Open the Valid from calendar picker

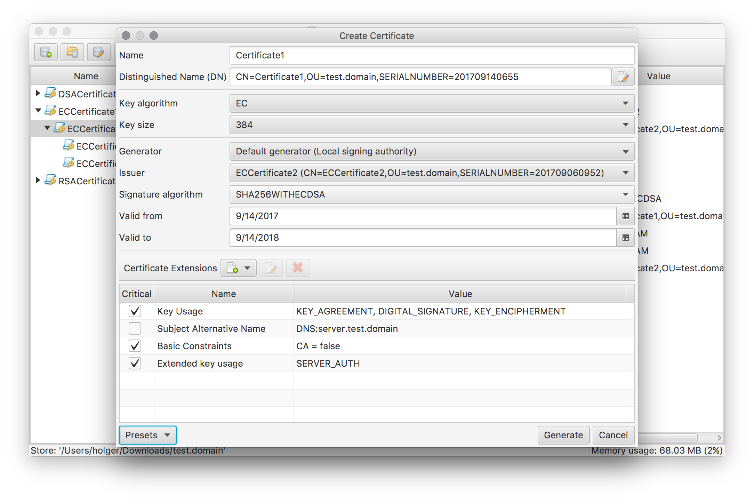(x=625, y=216)
